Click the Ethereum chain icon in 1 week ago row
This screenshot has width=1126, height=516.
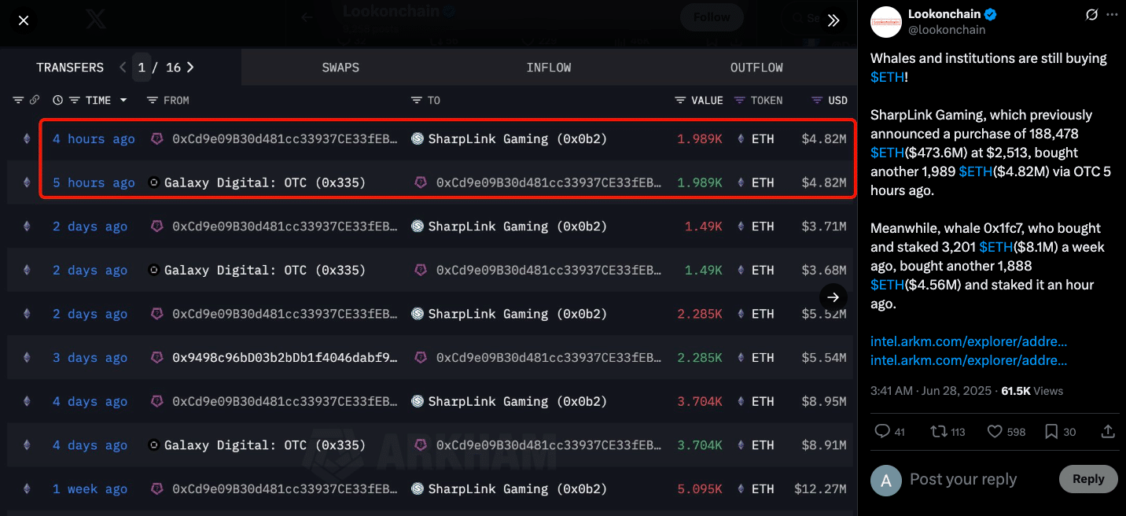27,489
